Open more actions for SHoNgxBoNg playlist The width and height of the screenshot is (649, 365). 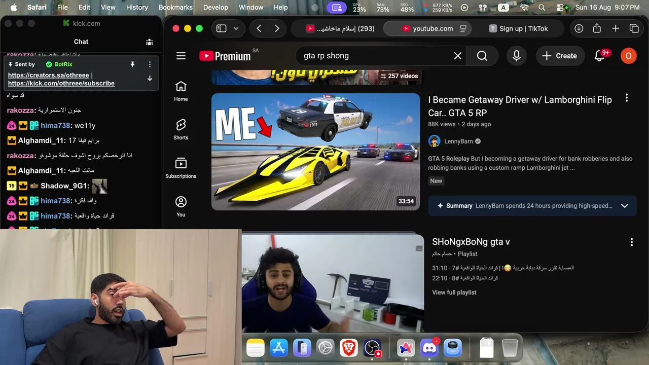click(x=632, y=242)
